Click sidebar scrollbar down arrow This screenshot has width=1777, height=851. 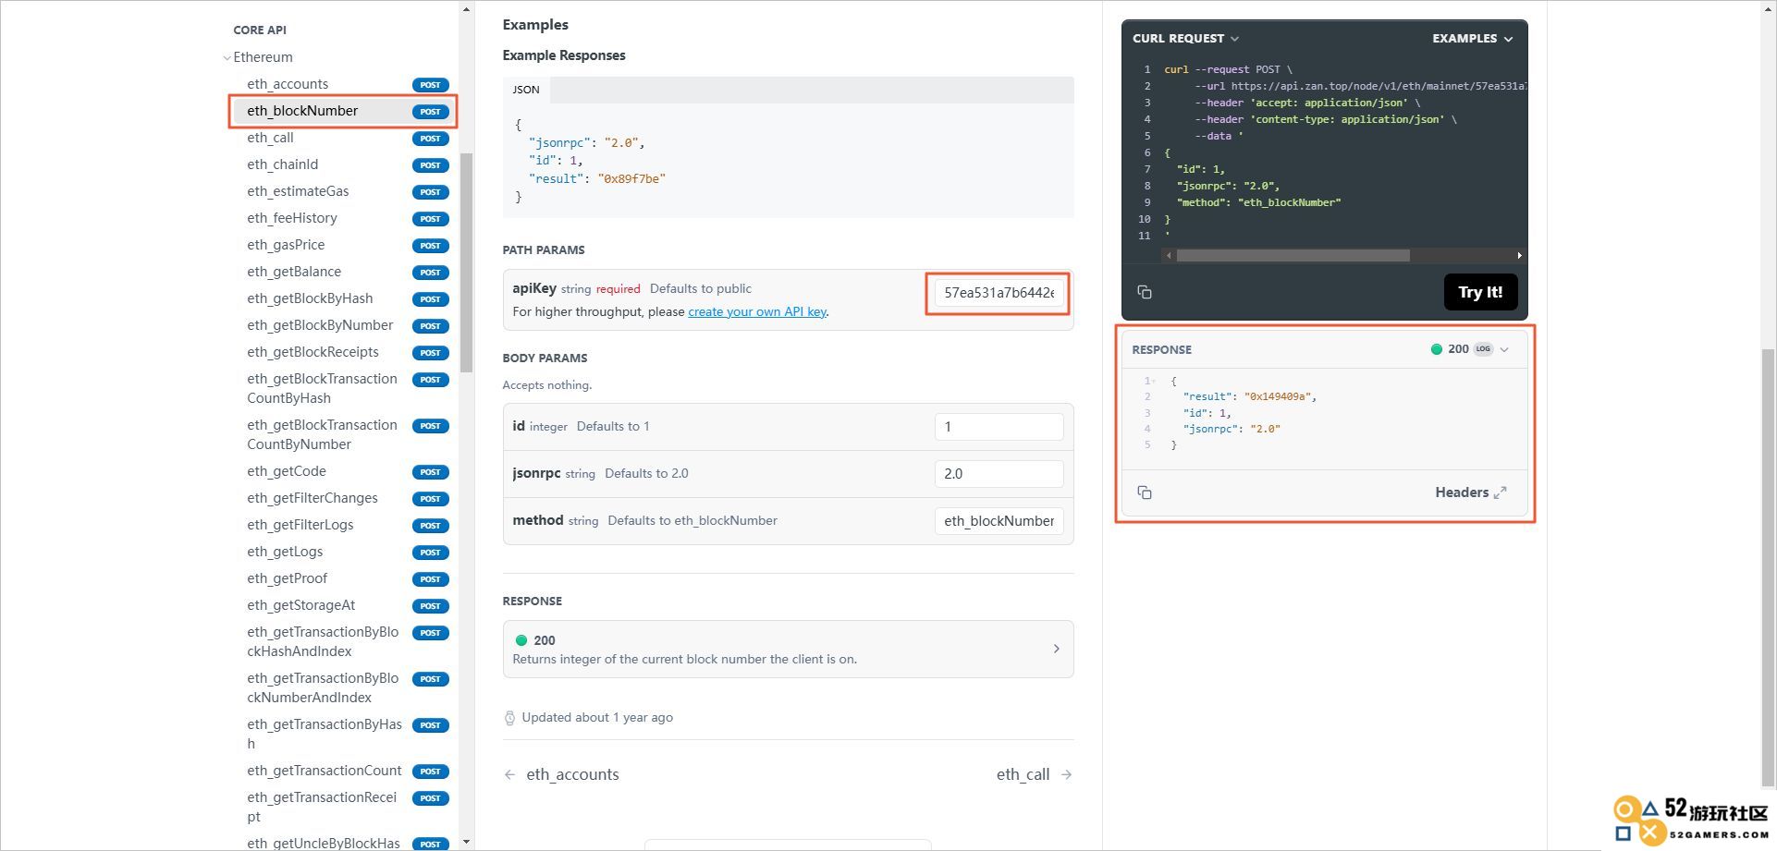pos(466,842)
